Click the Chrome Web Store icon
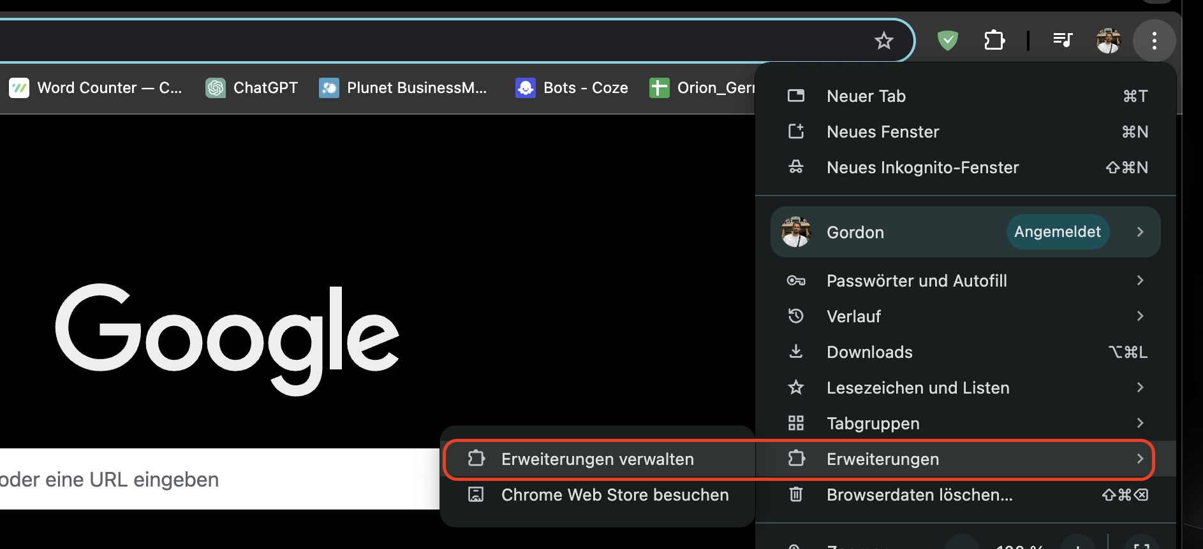 (476, 494)
